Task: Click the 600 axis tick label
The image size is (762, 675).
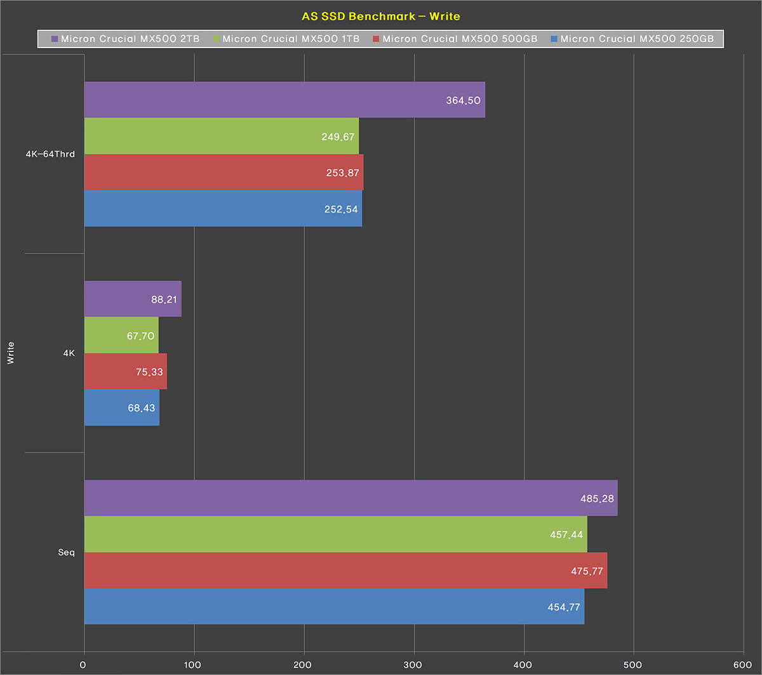Action: coord(743,665)
